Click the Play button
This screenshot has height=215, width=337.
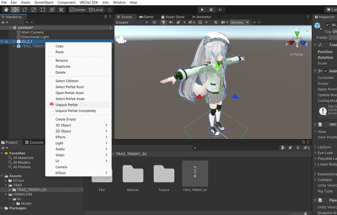tap(202, 10)
